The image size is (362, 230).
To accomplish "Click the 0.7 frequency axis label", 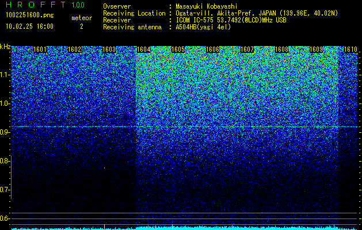I will pyautogui.click(x=5, y=190).
